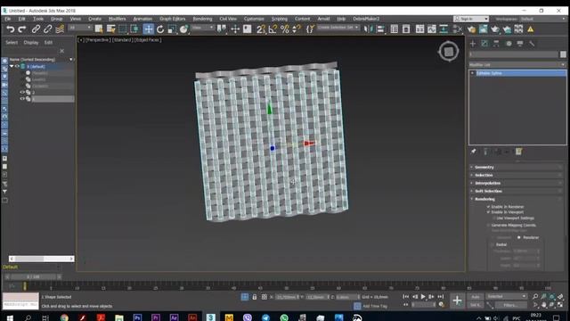
Task: Expand the Interpolation rollout
Action: (516, 183)
